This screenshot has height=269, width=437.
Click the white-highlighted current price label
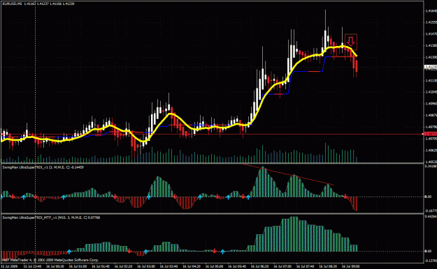click(430, 67)
